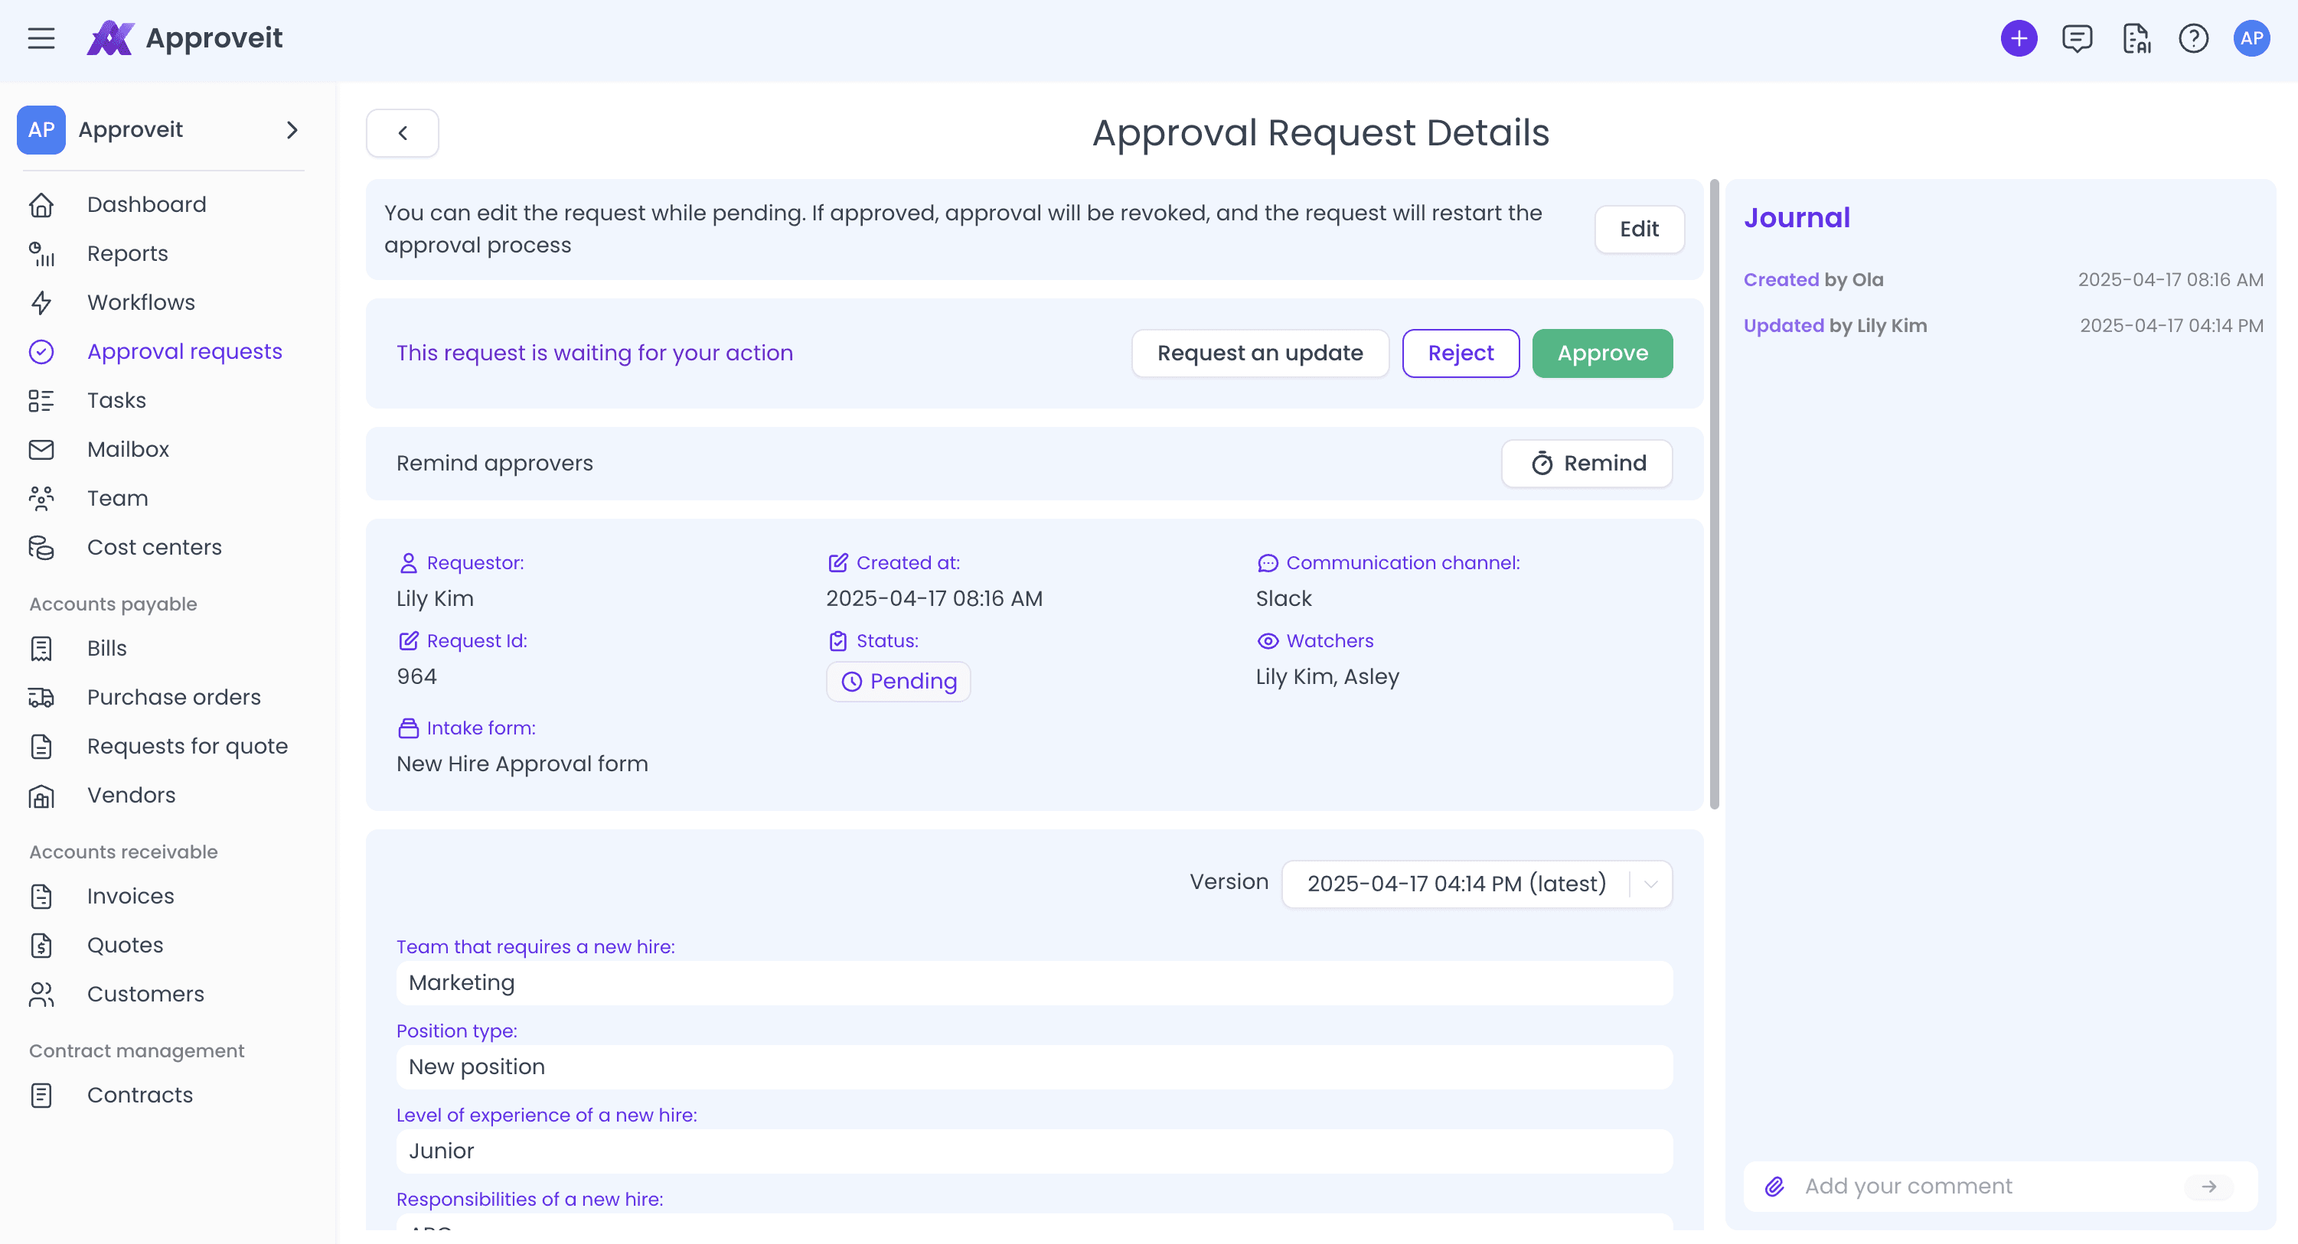Select the 2025-04-17 04:14 PM version combo box
This screenshot has height=1244, width=2298.
[1477, 884]
